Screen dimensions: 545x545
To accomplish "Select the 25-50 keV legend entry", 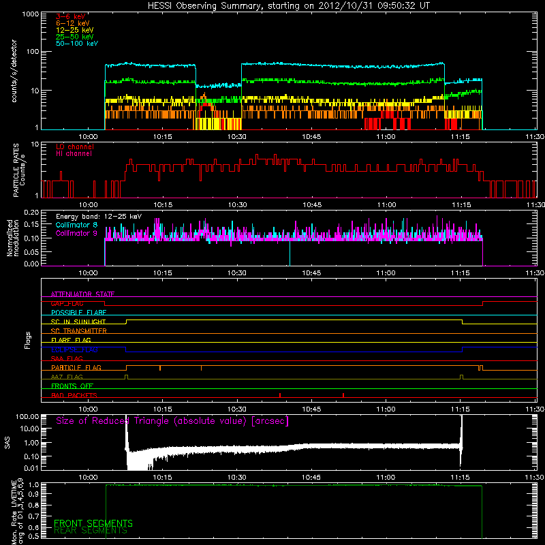I will [75, 37].
